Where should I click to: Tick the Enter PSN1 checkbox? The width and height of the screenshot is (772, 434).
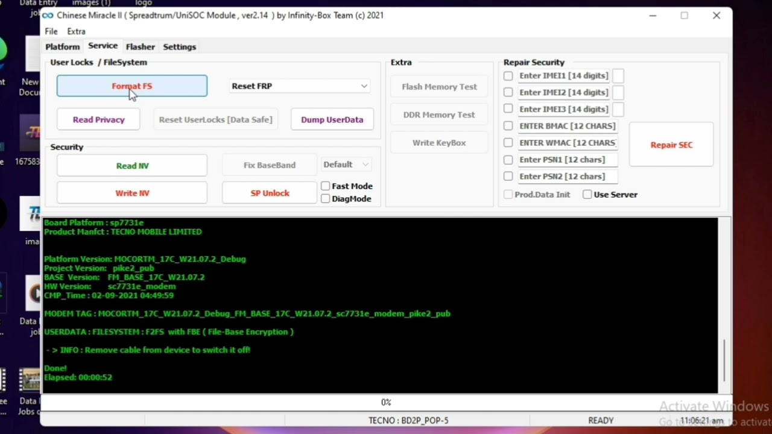tap(508, 159)
